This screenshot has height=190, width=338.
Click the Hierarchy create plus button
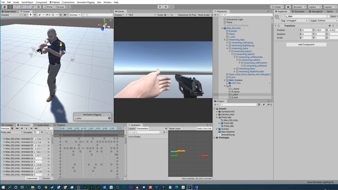216,15
